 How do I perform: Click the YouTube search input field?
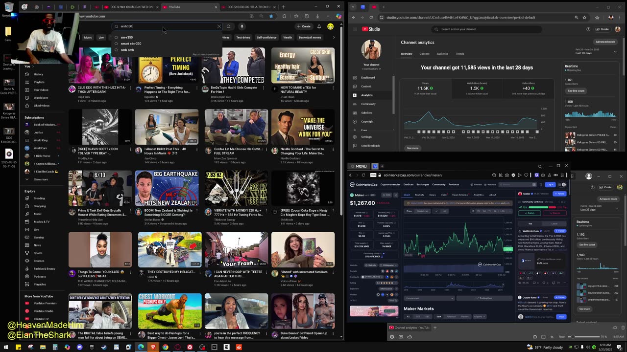tap(167, 26)
